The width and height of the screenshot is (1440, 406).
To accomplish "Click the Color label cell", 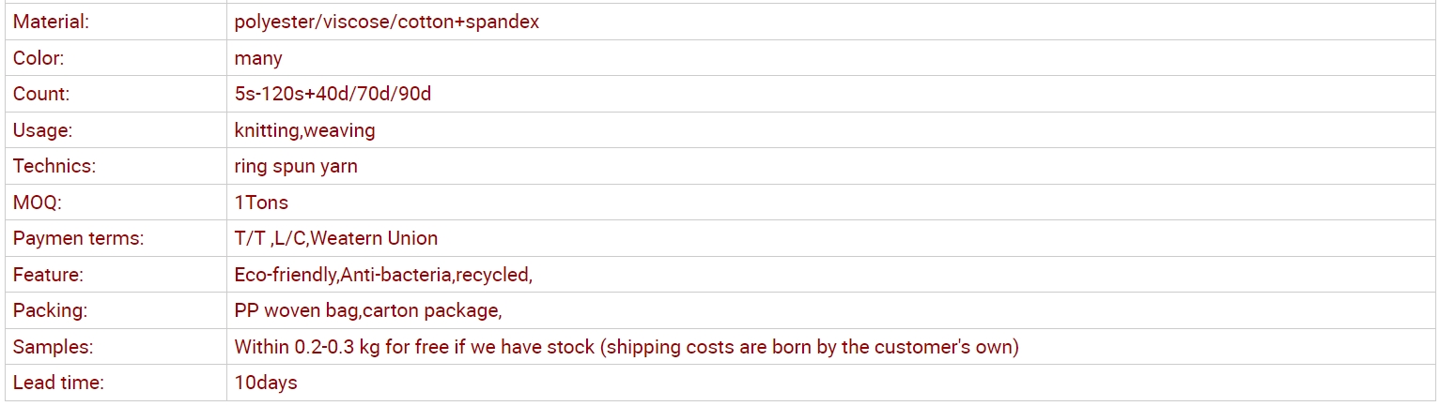I will click(116, 58).
